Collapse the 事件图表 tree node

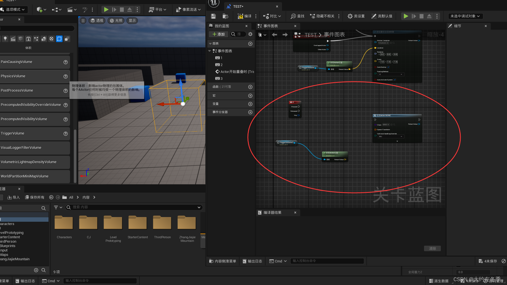(210, 51)
